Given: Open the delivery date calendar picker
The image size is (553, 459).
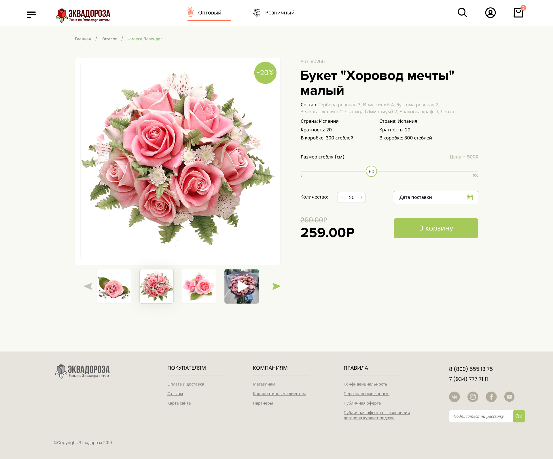Looking at the screenshot, I should click(469, 197).
